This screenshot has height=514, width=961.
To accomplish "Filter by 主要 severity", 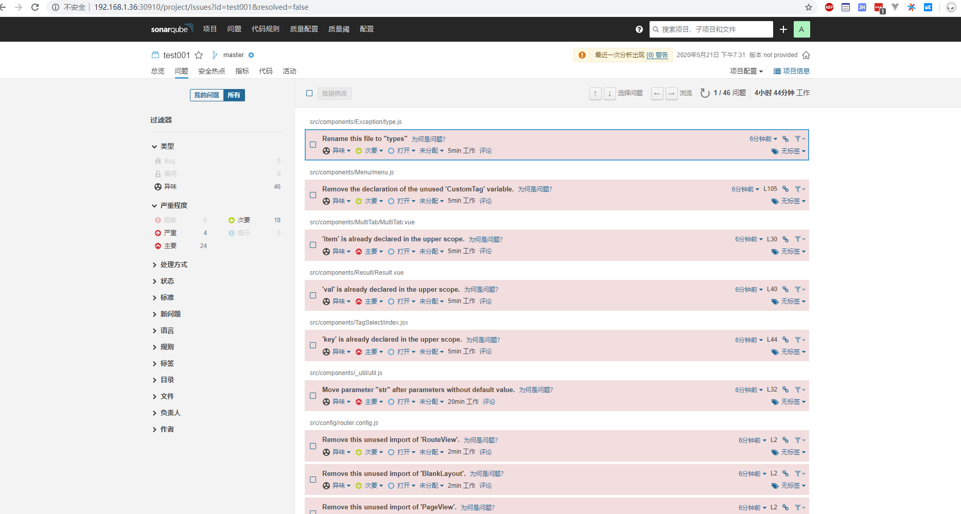I will point(180,246).
